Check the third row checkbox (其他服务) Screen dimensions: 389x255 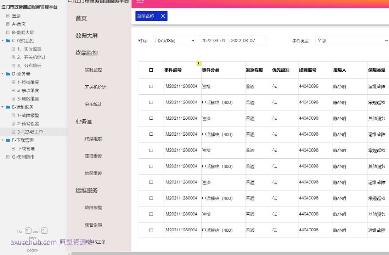click(x=151, y=118)
